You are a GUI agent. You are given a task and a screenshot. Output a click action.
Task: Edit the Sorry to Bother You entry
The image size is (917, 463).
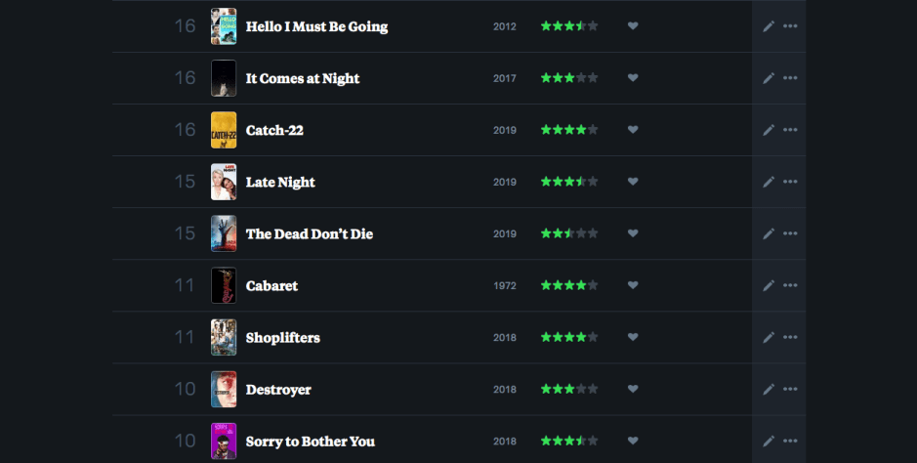tap(769, 441)
